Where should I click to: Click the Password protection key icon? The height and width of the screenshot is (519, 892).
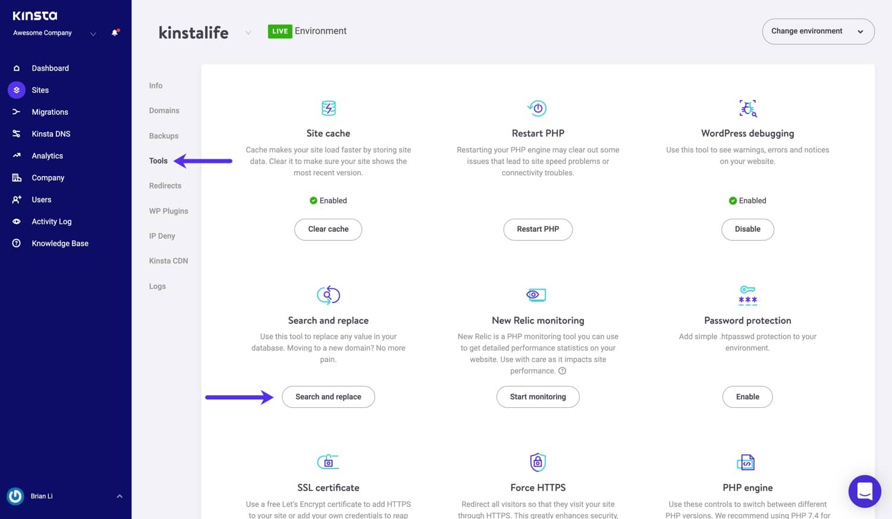tap(747, 295)
